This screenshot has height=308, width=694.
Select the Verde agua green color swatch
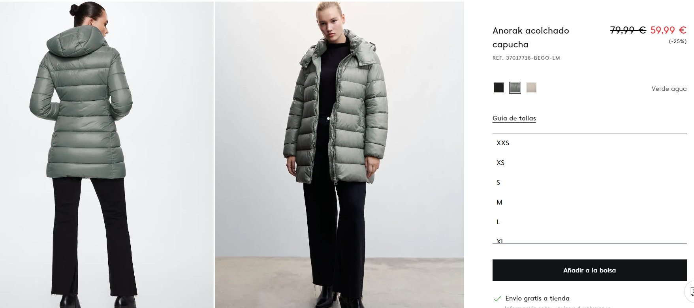[x=515, y=88]
